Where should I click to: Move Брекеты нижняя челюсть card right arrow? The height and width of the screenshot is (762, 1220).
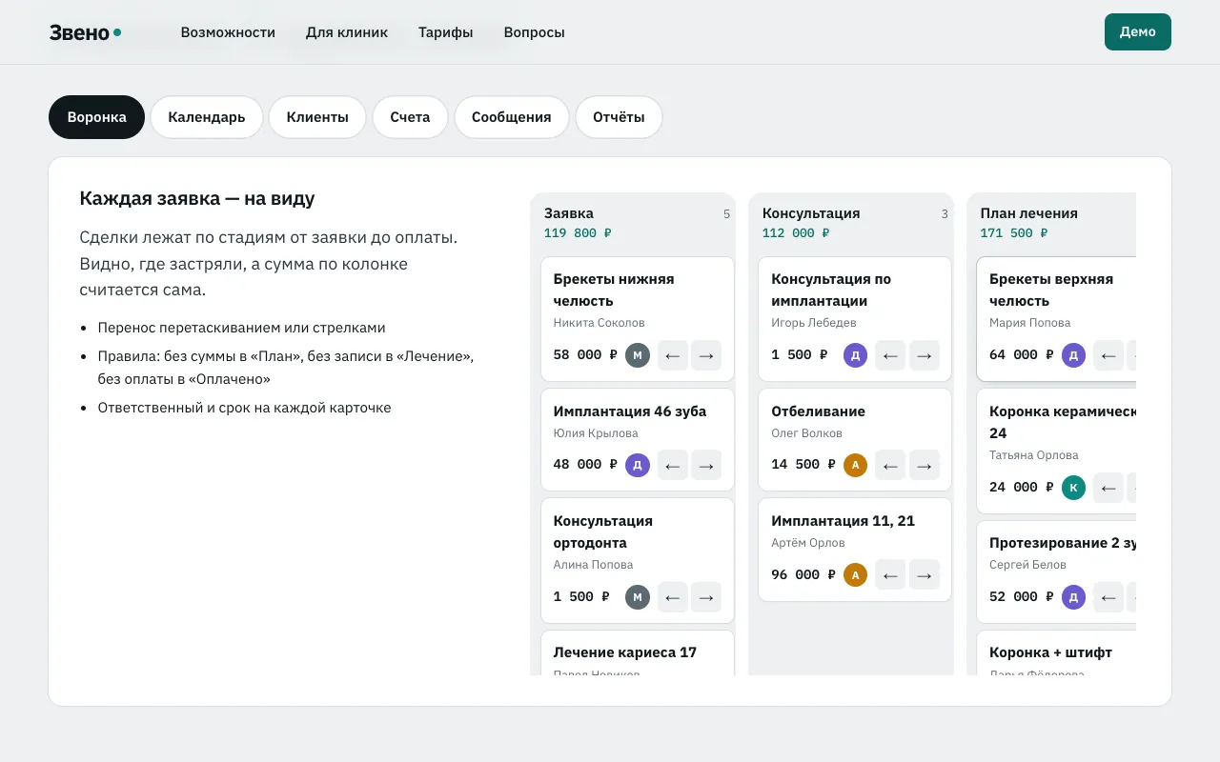(x=706, y=355)
